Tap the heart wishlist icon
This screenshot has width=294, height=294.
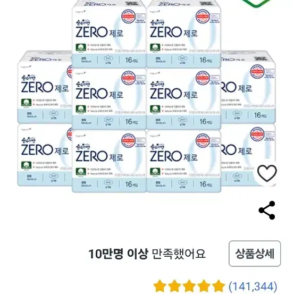(x=267, y=173)
